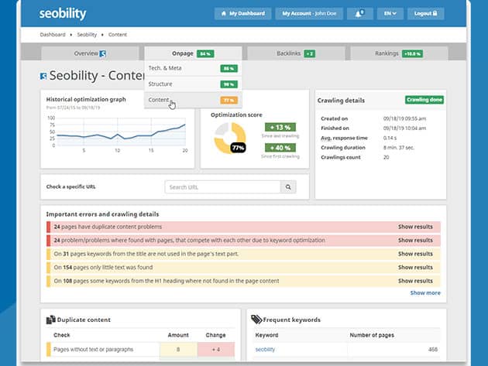
Task: Click the Duplicate content pages icon
Action: tap(50, 319)
